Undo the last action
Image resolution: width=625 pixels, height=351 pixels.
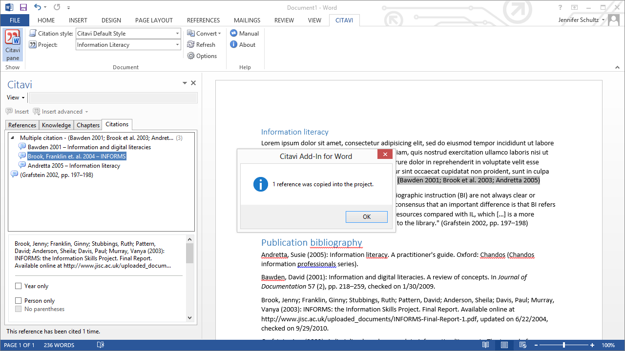tap(38, 7)
